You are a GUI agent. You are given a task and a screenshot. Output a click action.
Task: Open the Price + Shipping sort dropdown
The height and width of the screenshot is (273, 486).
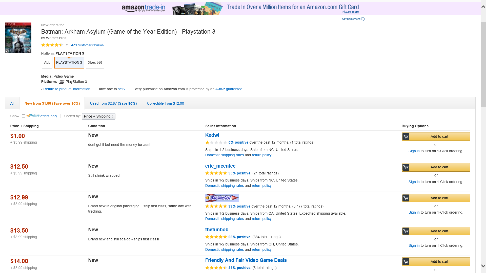point(98,116)
